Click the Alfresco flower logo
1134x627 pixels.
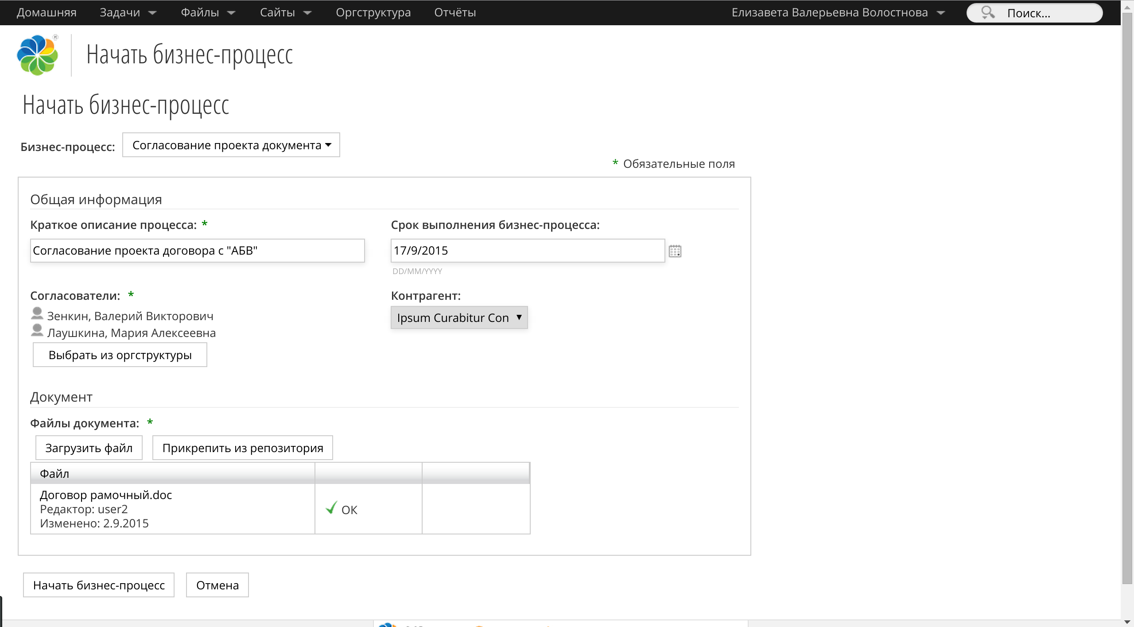pos(37,55)
